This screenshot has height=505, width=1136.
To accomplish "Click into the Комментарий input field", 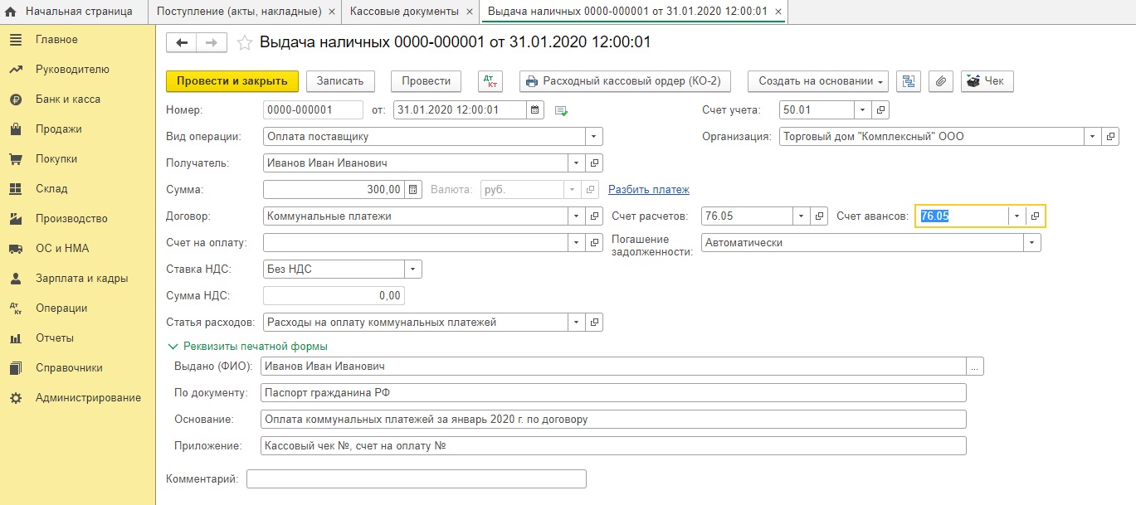I will pos(417,479).
